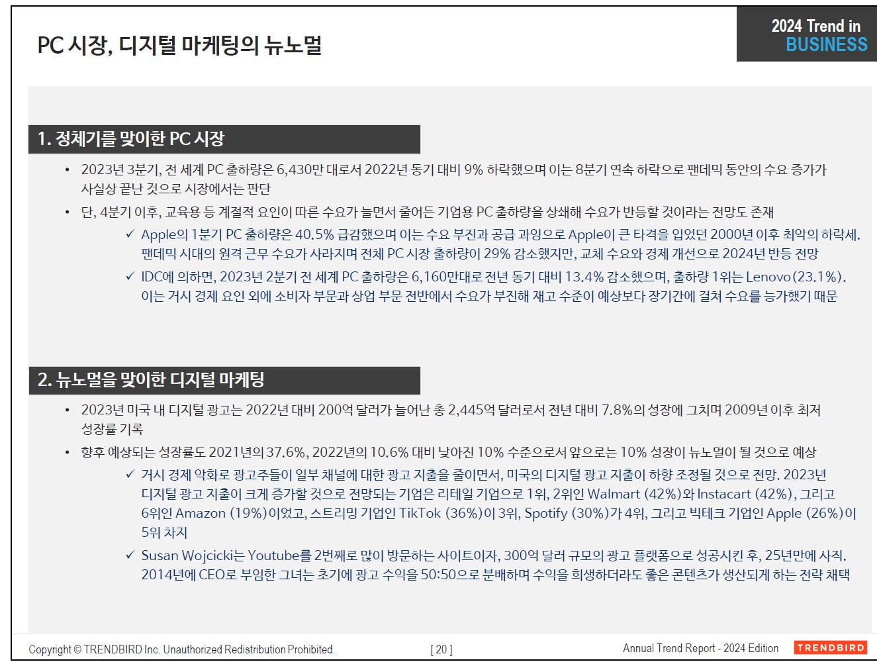Click the bullet starting '단, 4분기 이후, 교육용 등'
This screenshot has height=664, width=877.
(427, 212)
